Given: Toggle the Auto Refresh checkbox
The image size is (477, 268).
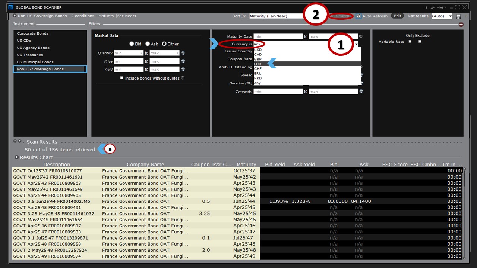Looking at the screenshot, I should point(358,16).
